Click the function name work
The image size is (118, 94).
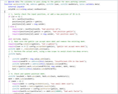tap(15, 4)
